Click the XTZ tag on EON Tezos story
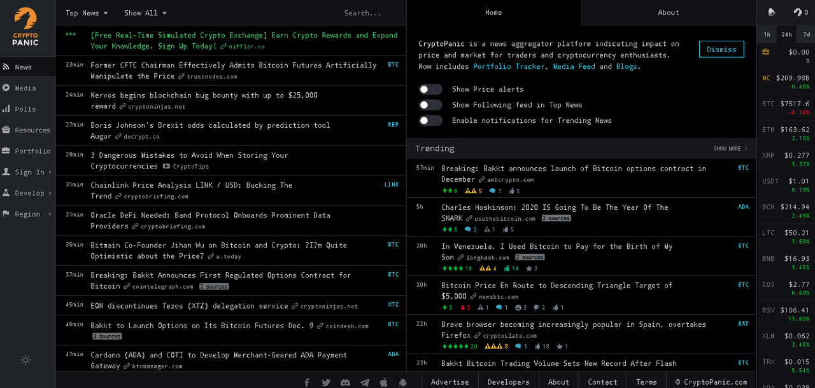This screenshot has width=815, height=388. 393,305
